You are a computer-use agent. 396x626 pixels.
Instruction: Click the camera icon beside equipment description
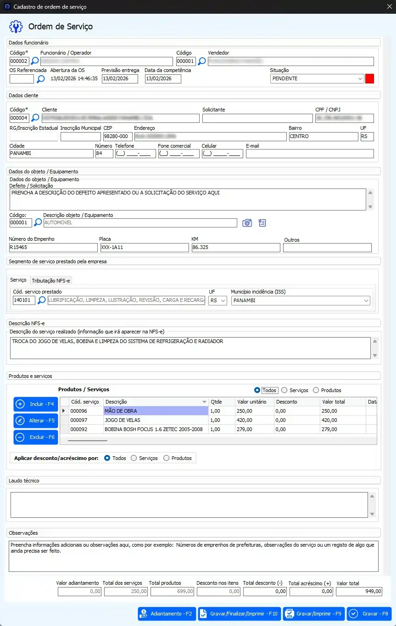[247, 223]
